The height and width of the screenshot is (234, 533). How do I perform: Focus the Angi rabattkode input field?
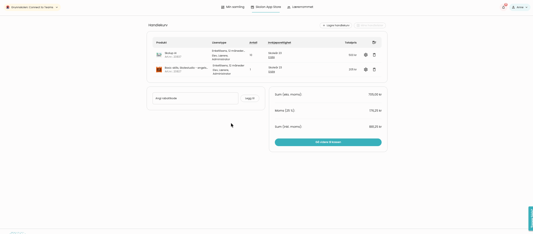[195, 98]
